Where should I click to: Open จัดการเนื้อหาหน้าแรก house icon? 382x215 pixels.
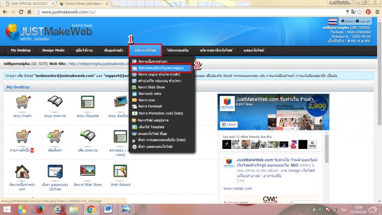22,171
